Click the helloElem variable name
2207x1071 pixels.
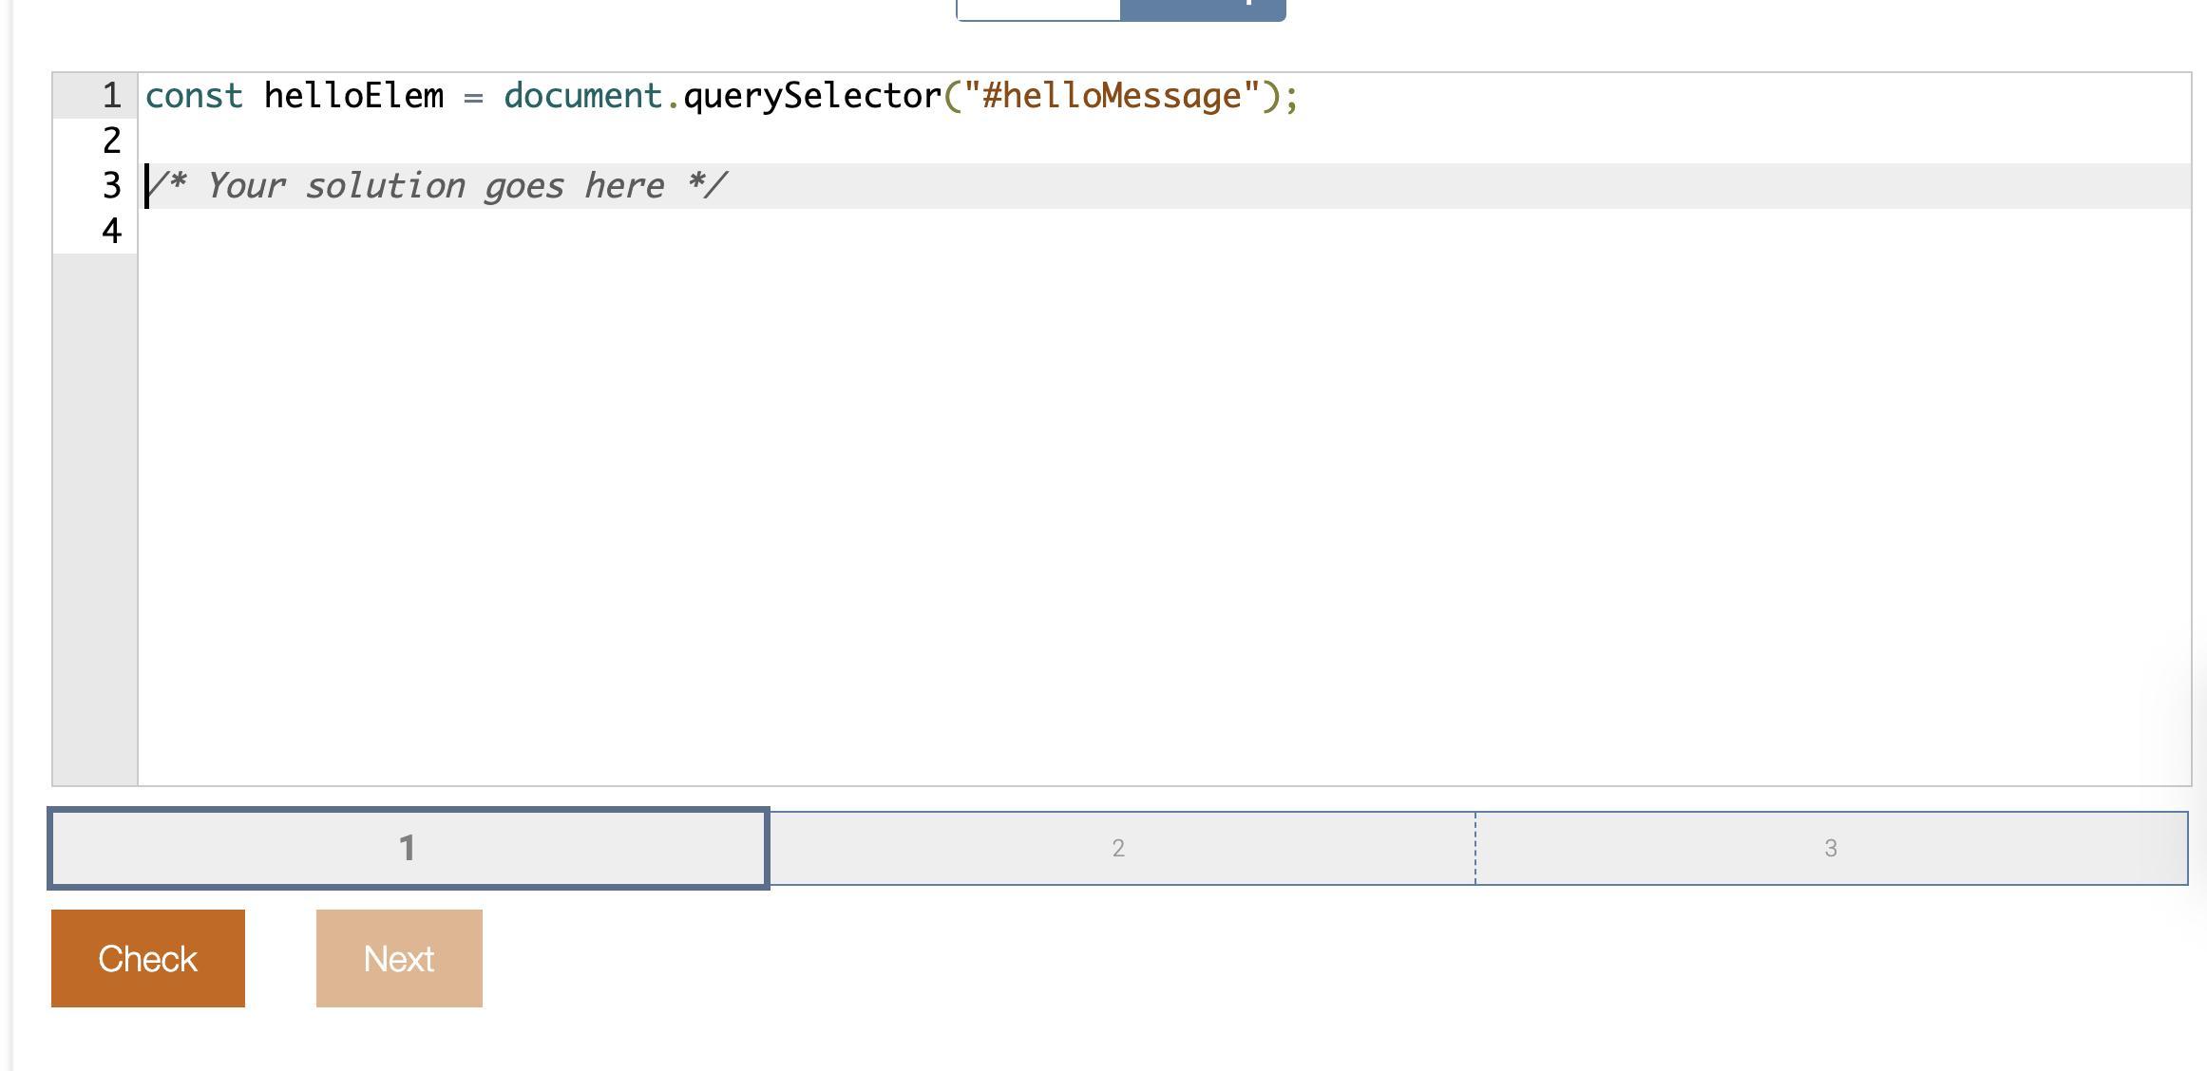click(x=352, y=95)
